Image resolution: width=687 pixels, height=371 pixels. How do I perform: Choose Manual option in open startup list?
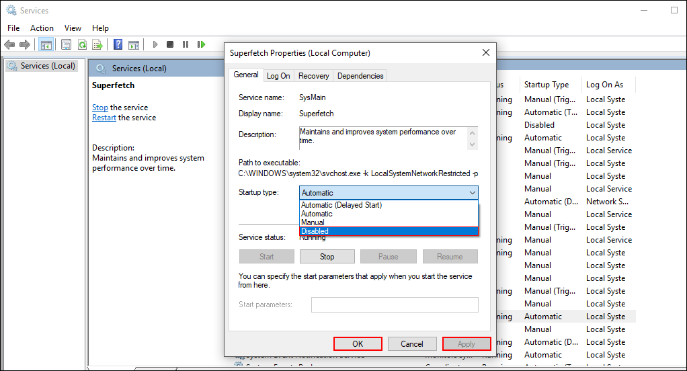tap(389, 222)
